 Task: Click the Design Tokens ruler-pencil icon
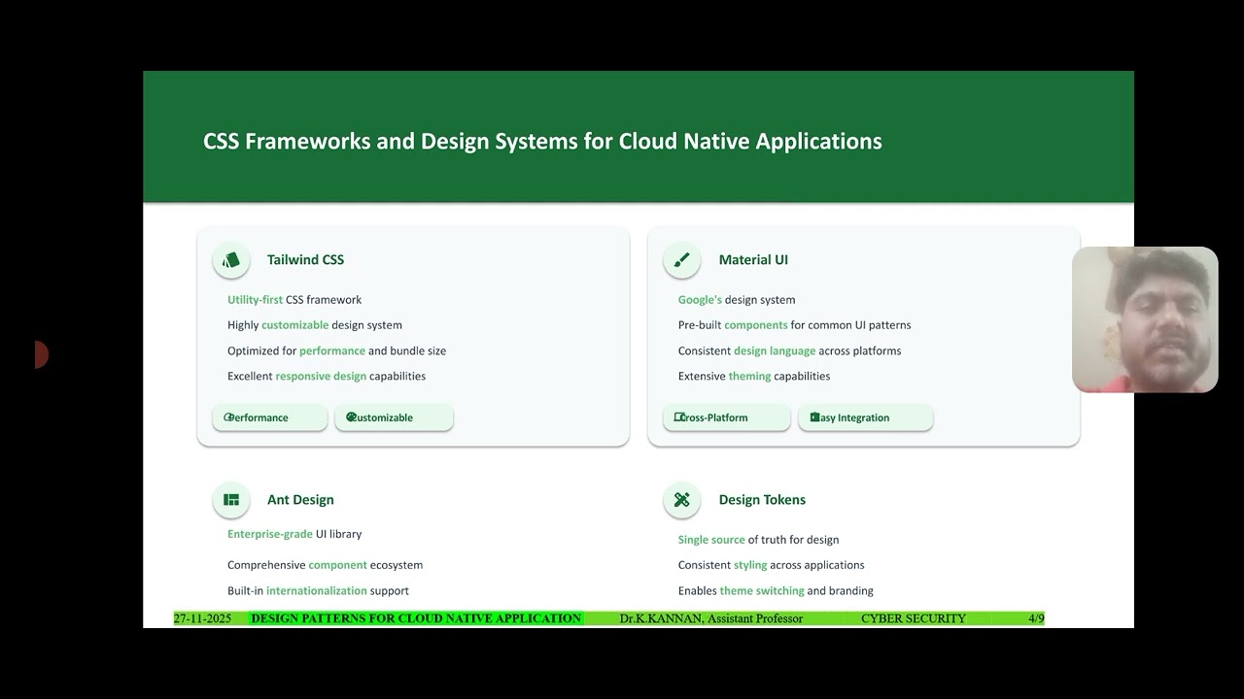coord(682,500)
